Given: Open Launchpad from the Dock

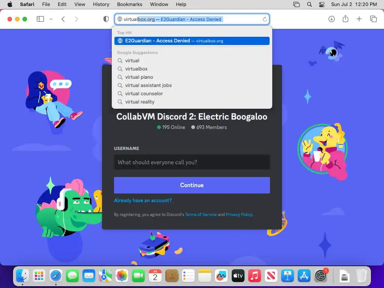Looking at the screenshot, I should (x=39, y=276).
